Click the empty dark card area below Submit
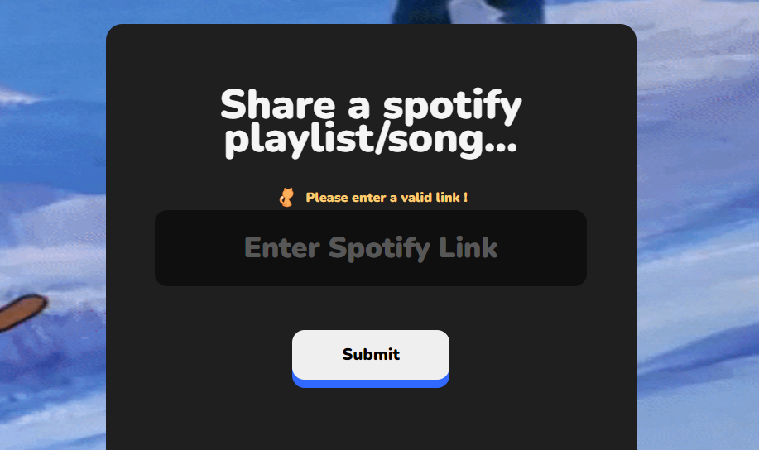759x450 pixels. click(371, 419)
